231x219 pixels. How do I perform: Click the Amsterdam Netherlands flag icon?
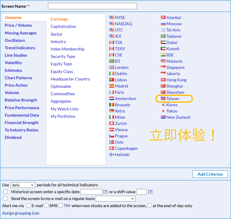[x=112, y=99]
